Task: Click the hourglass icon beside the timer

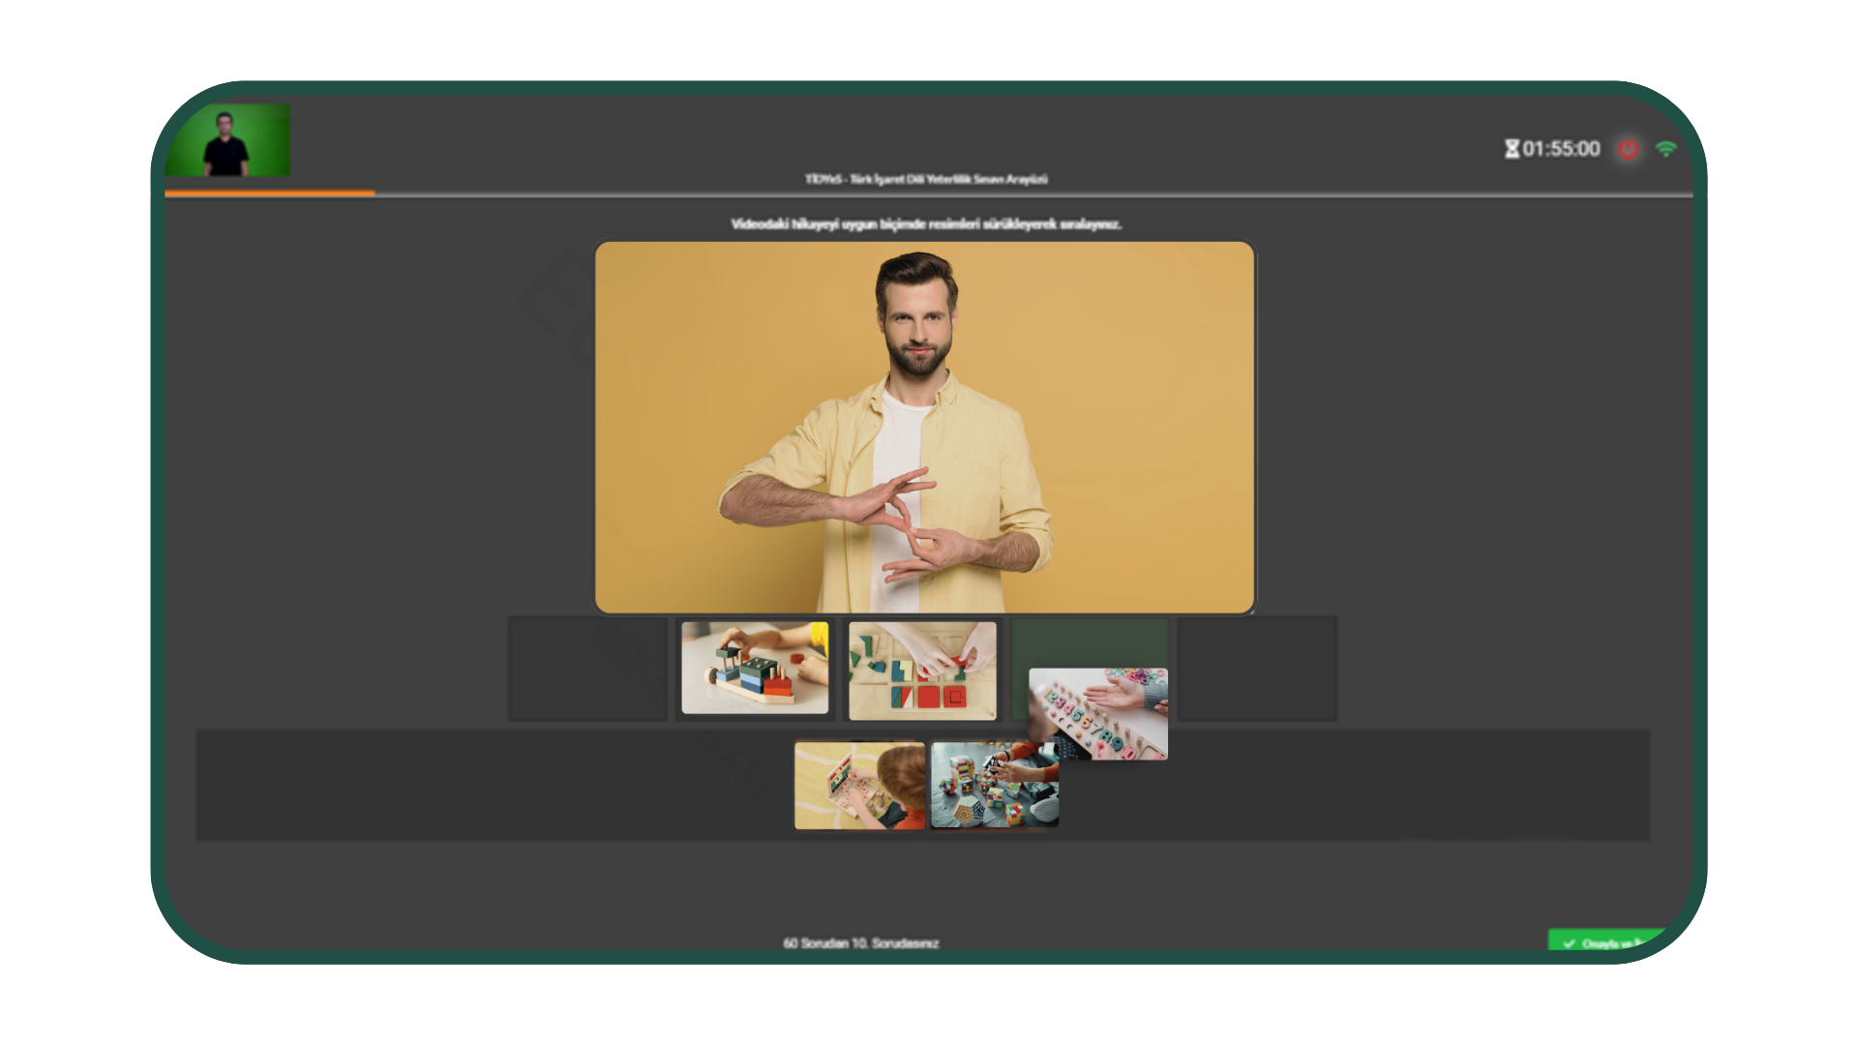Action: [x=1513, y=148]
